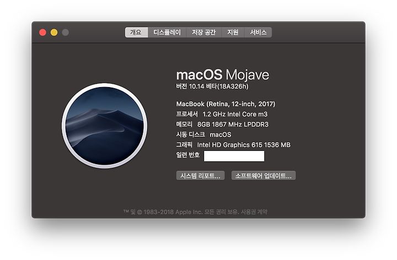
Task: Show the 서비스 tab
Action: 258,32
